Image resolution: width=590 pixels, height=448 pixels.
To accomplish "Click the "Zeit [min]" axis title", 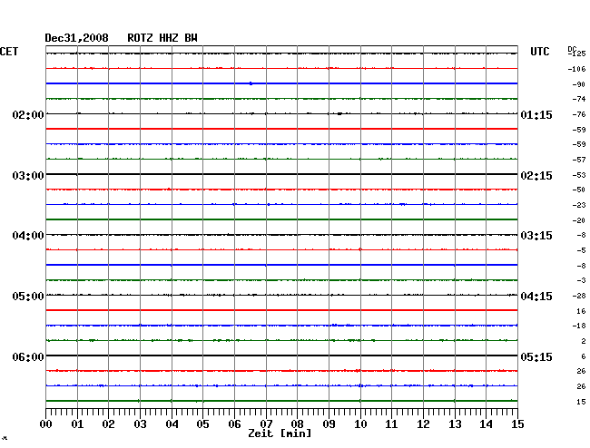I will point(280,433).
